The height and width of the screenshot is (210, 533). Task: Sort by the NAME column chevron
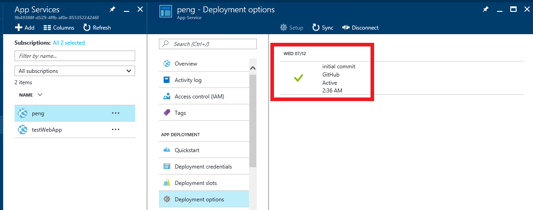(40, 95)
